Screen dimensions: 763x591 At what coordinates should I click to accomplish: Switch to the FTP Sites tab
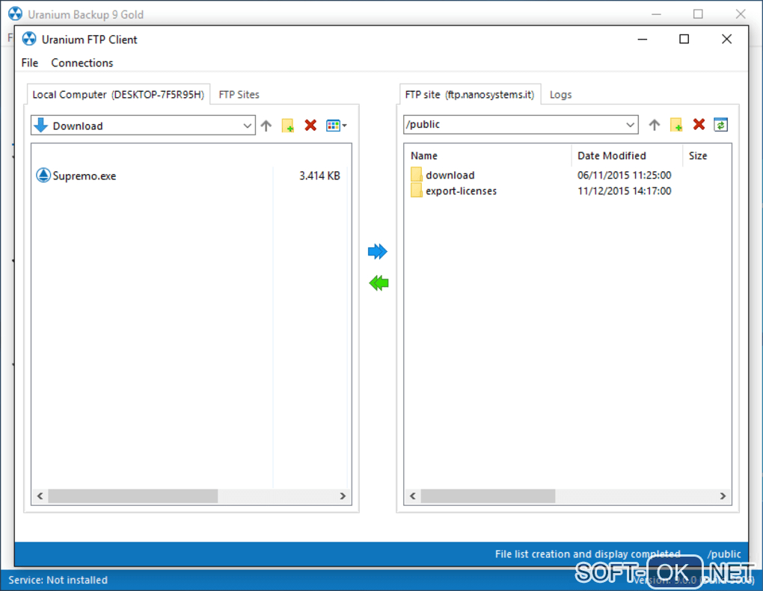pos(239,94)
